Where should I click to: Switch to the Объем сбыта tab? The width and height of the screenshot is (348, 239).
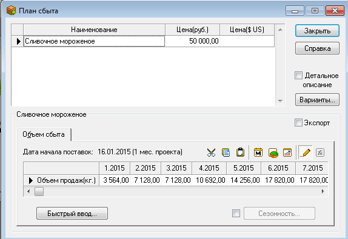point(44,134)
